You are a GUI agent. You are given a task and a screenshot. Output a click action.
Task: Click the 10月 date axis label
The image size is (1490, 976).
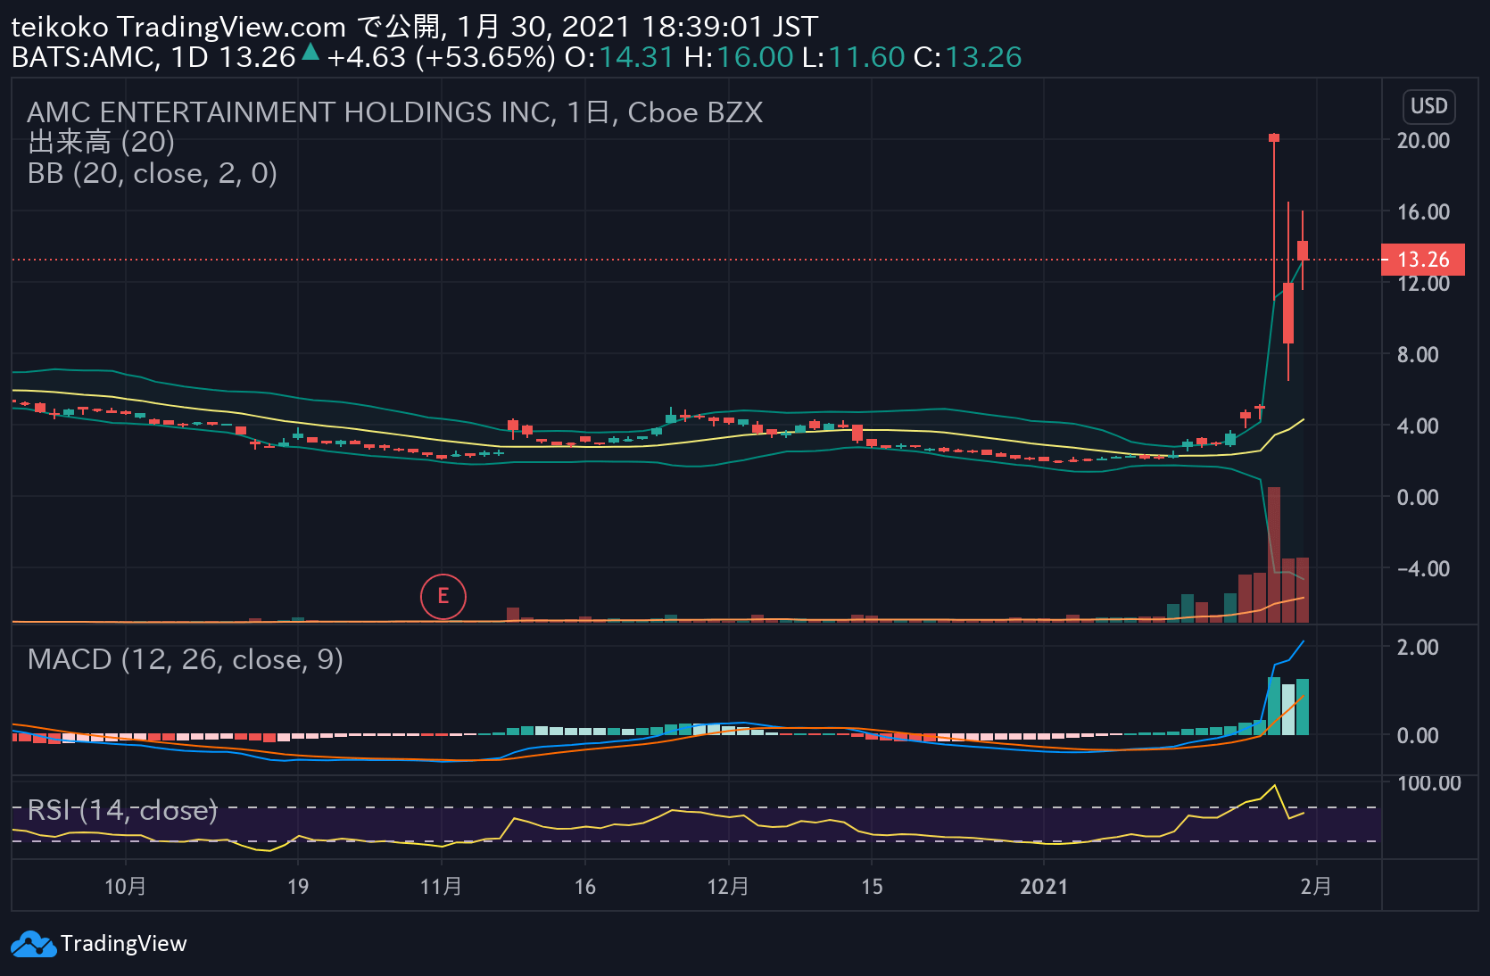[125, 887]
